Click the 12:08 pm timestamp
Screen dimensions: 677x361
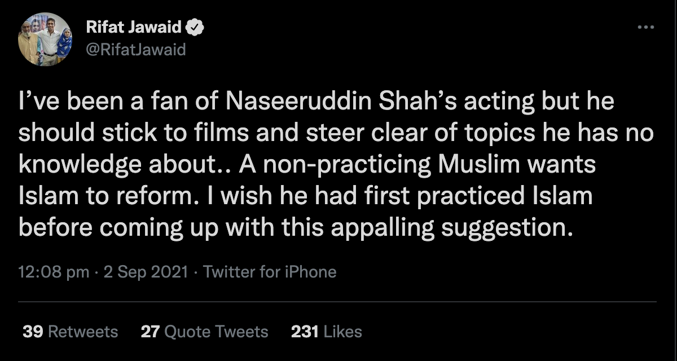tap(54, 272)
